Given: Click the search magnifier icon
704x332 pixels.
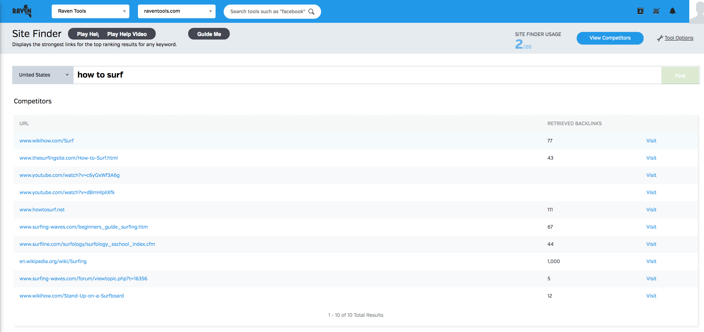Looking at the screenshot, I should pos(311,11).
